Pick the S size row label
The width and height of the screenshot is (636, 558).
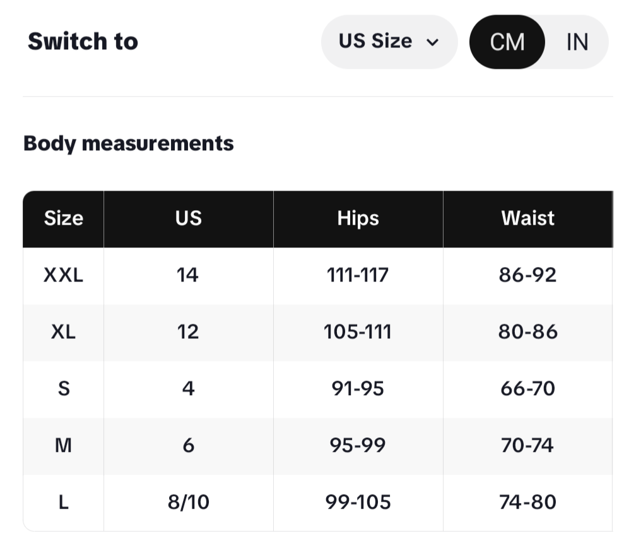(x=64, y=389)
